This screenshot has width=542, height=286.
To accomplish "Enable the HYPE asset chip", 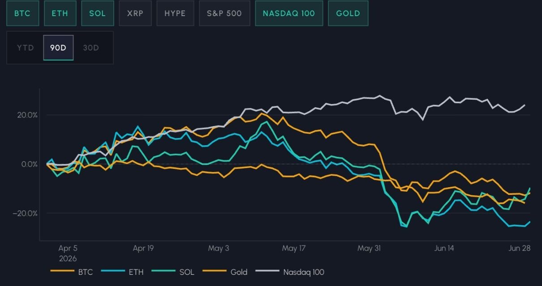I will (x=175, y=13).
